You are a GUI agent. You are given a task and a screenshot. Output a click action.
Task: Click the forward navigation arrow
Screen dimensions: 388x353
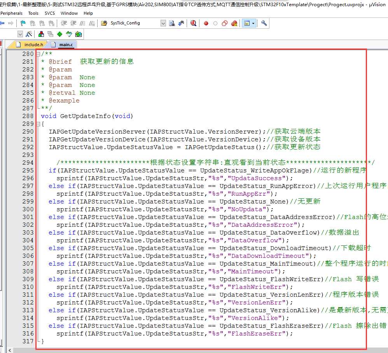(x=10, y=23)
